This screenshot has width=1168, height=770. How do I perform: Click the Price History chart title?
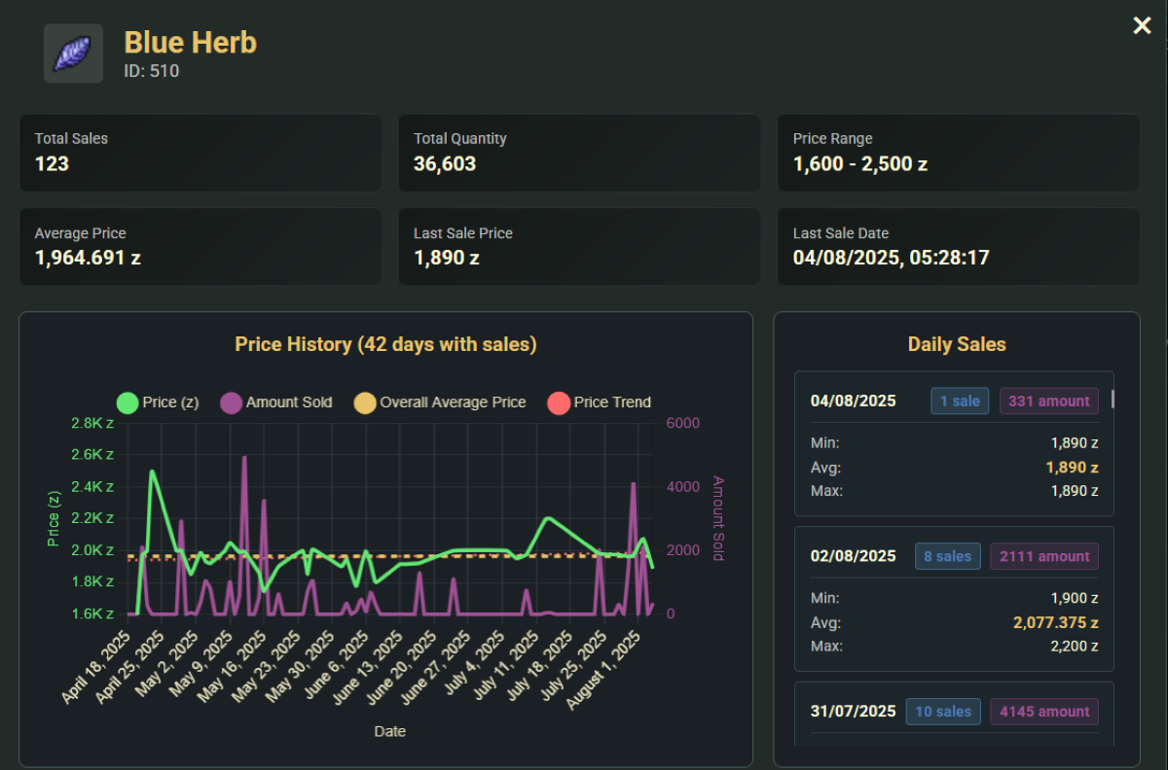[385, 344]
